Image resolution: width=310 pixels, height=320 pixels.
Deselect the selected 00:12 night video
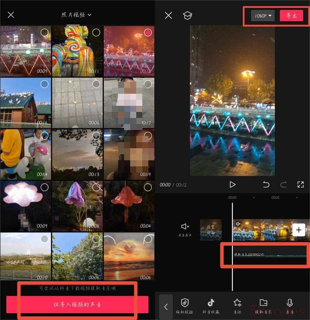click(148, 33)
